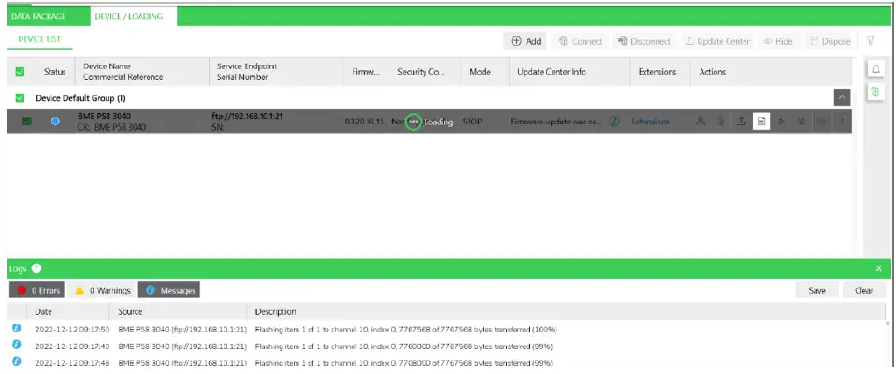Viewport: 896px width, 374px height.
Task: Click the Update Center button
Action: tap(717, 41)
